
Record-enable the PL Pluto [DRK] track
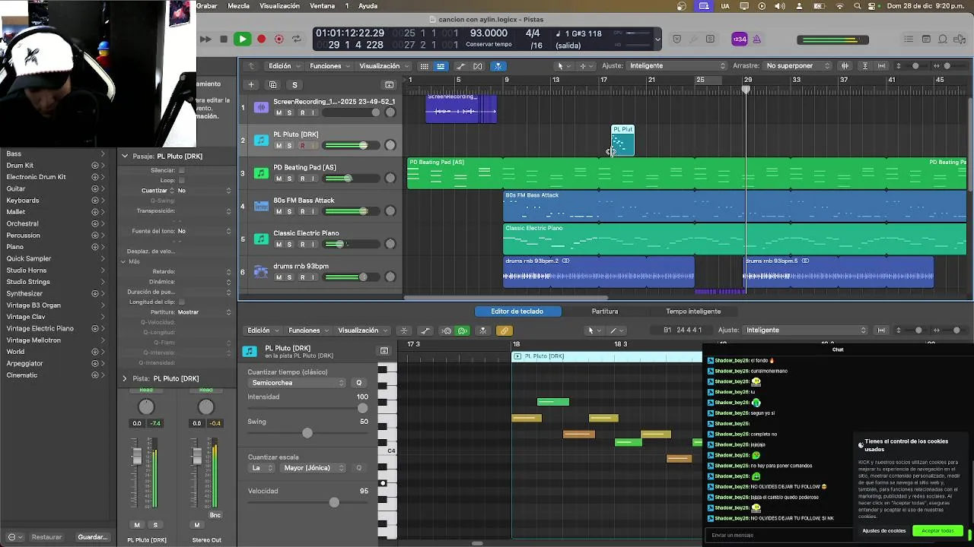302,146
